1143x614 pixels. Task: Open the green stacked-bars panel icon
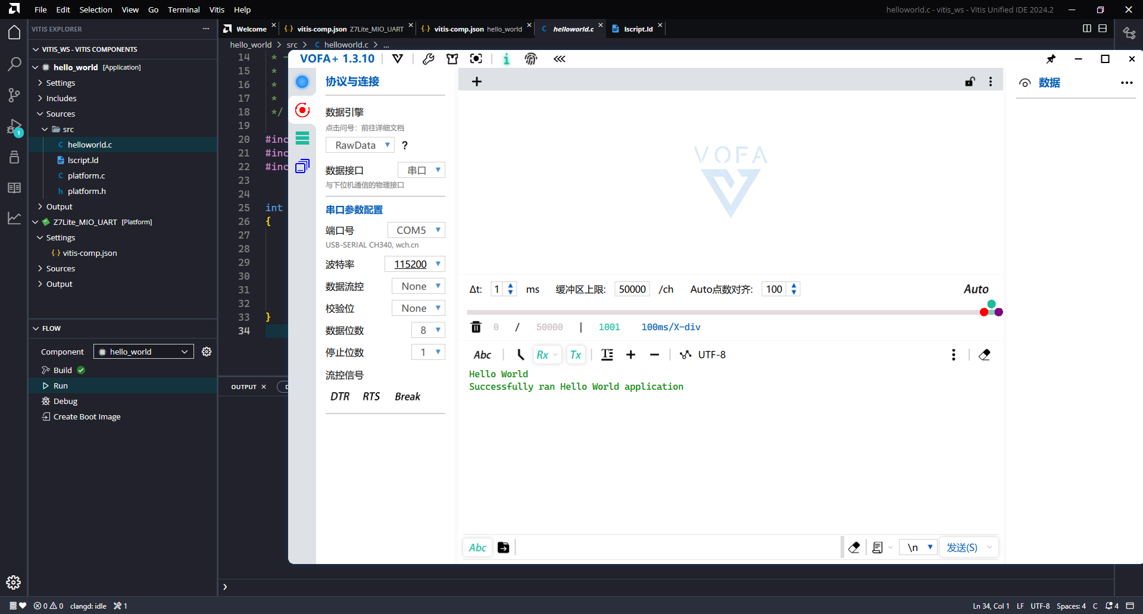302,138
